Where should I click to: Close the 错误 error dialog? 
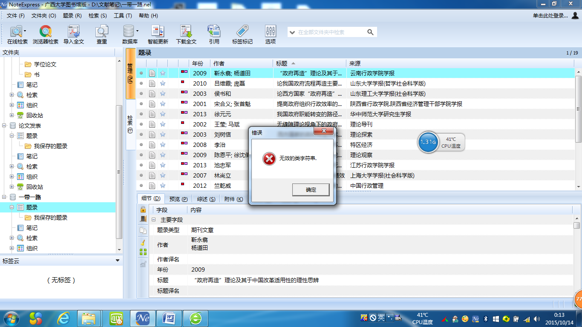pyautogui.click(x=323, y=131)
